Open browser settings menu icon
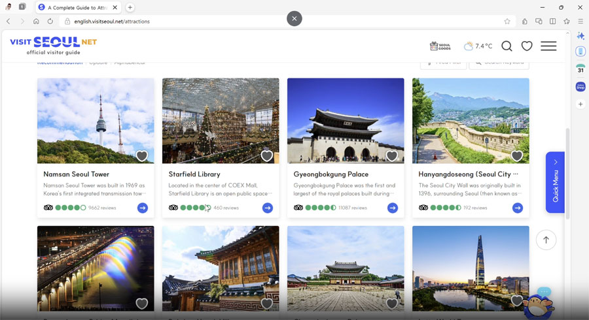 (580, 22)
